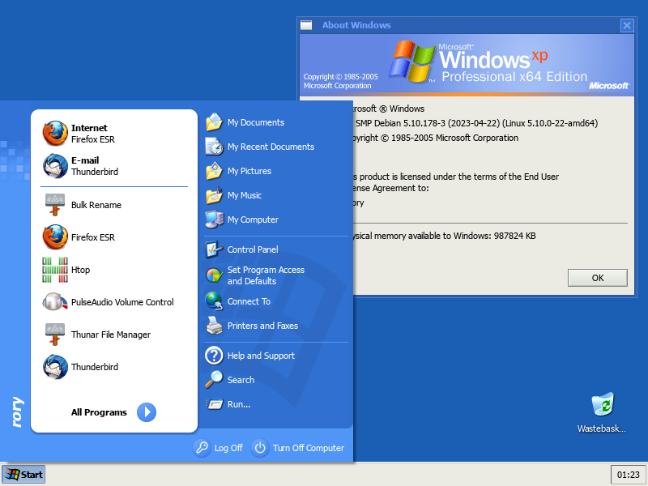Image resolution: width=648 pixels, height=486 pixels.
Task: Click the 'My Computer' label
Action: pos(253,220)
